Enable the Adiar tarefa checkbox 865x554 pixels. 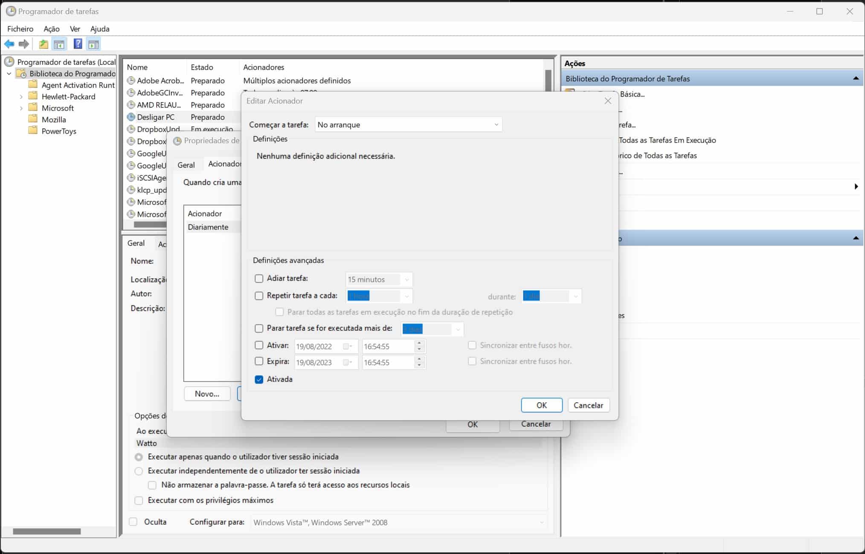pyautogui.click(x=259, y=279)
